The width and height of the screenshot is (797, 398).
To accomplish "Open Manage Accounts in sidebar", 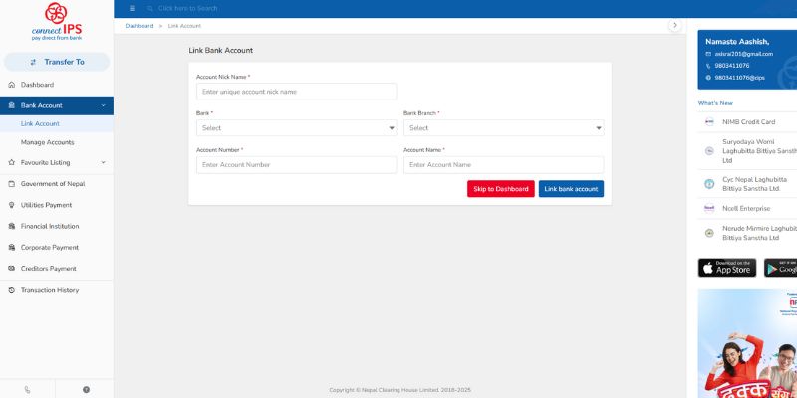I will 48,142.
